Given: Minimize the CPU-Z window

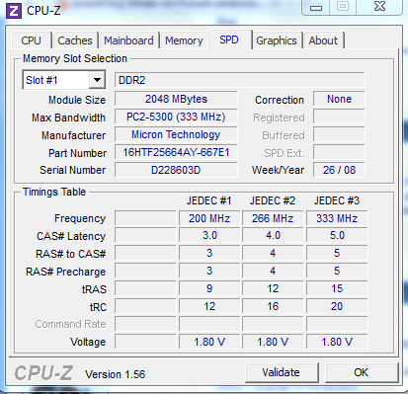Looking at the screenshot, I should (316, 8).
